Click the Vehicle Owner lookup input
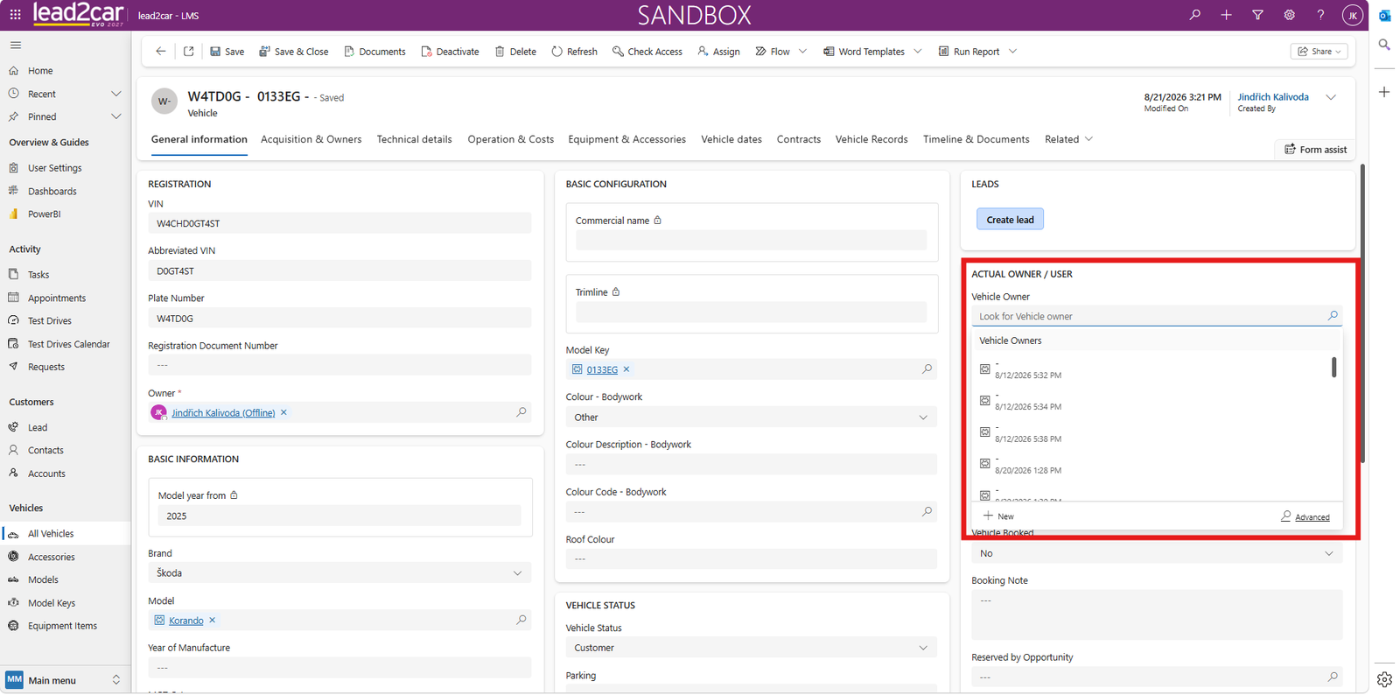1400x695 pixels. tap(1148, 316)
